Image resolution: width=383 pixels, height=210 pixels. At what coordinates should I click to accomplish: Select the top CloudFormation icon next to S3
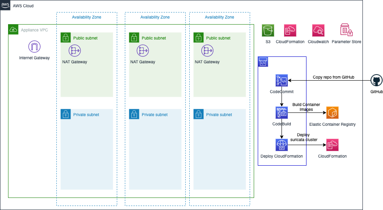click(x=290, y=31)
